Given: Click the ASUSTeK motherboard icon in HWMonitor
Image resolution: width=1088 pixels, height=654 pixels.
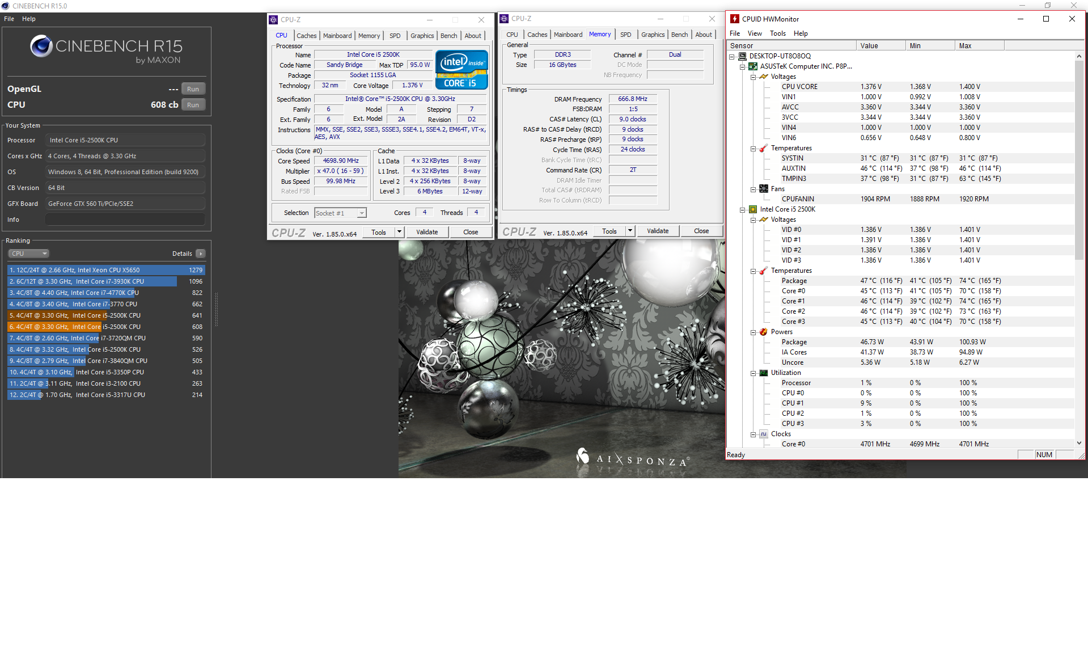Looking at the screenshot, I should point(753,66).
